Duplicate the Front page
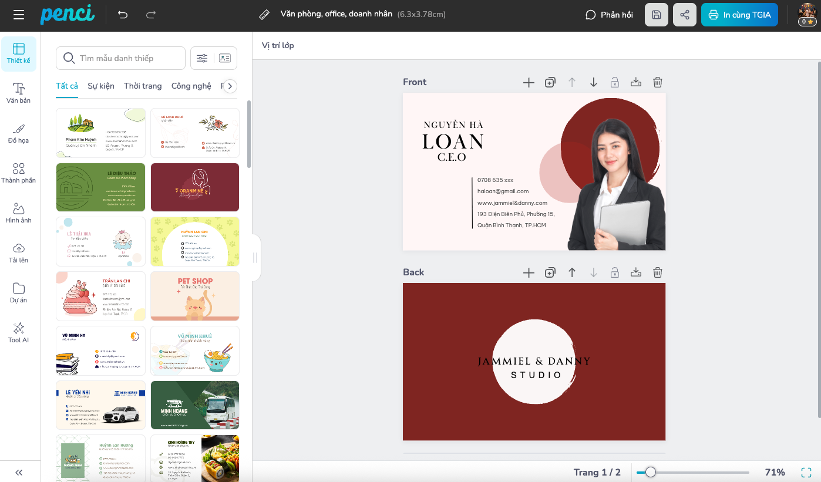The width and height of the screenshot is (821, 482). click(x=550, y=82)
